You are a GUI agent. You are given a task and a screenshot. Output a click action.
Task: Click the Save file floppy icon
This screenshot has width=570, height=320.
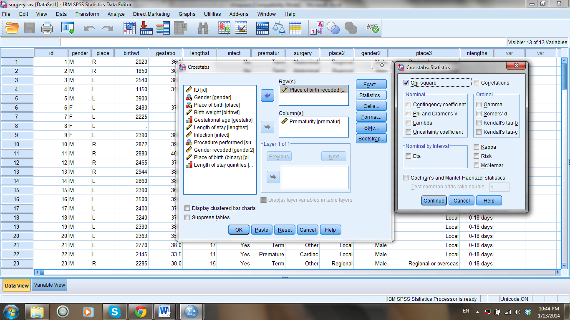click(30, 28)
